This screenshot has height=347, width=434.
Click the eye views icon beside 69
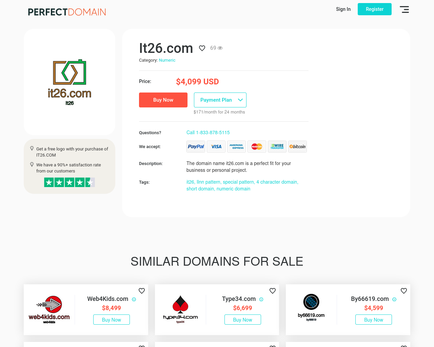point(220,48)
